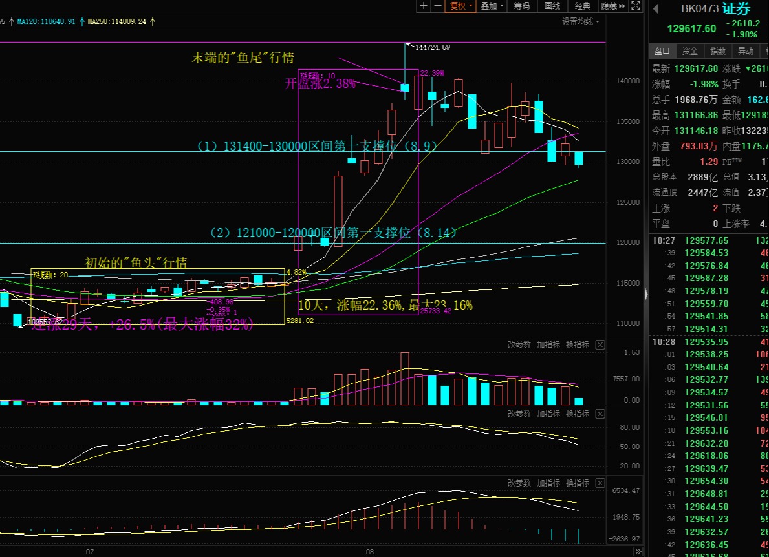Click 换指标 in the MACD bottom panel
Image resolution: width=769 pixels, height=557 pixels.
[x=578, y=483]
